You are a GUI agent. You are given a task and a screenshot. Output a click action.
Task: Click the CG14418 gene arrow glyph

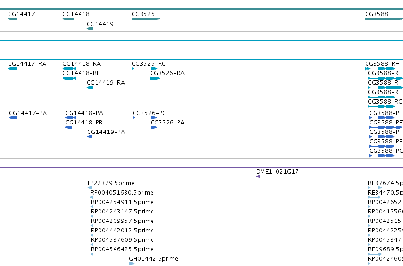pos(68,19)
